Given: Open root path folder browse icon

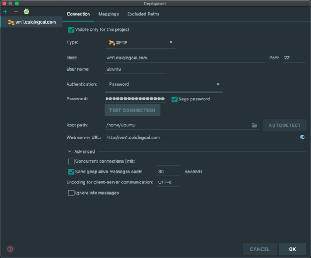Looking at the screenshot, I should click(254, 125).
